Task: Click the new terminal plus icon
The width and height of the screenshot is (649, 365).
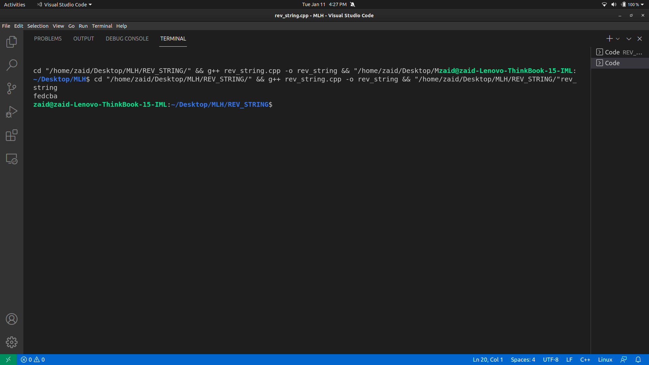Action: point(609,39)
